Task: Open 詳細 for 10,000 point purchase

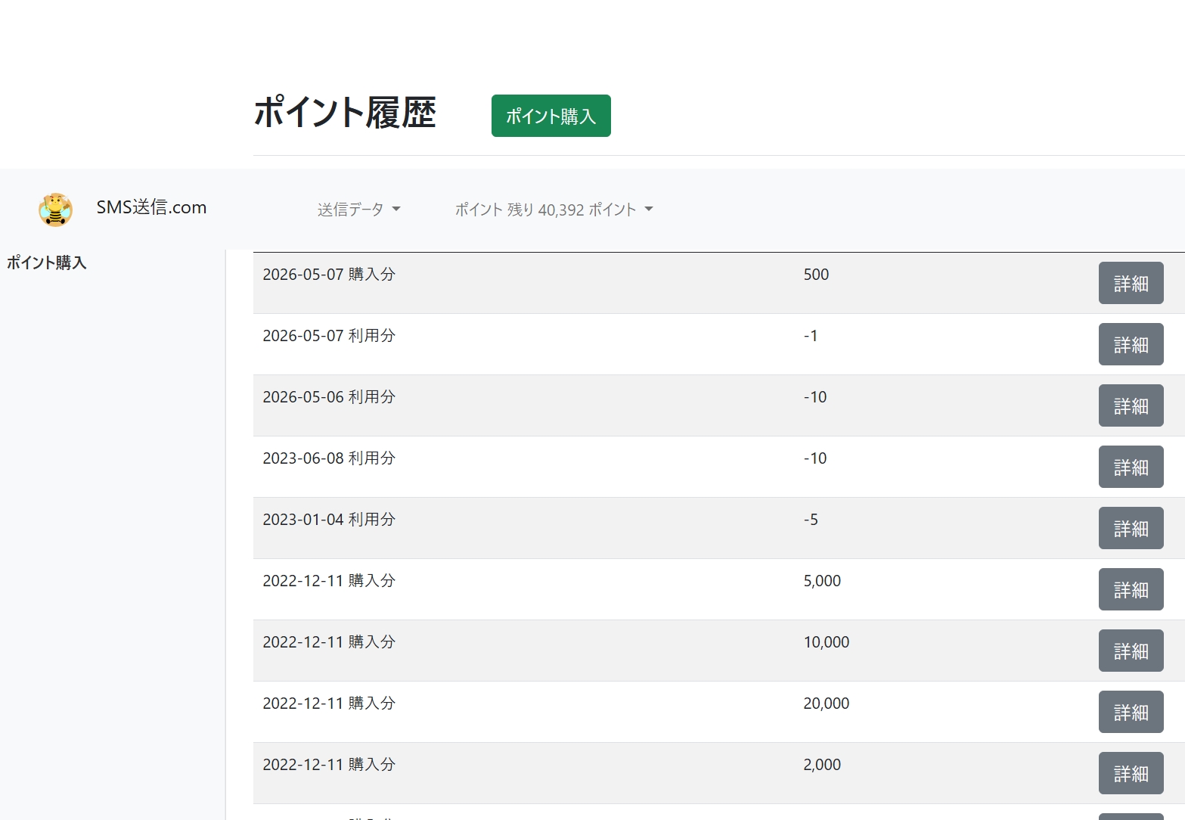Action: point(1131,651)
